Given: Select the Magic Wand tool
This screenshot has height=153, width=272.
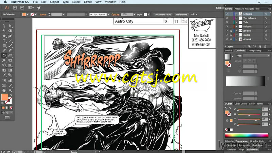Looking at the screenshot, I should [x=4, y=31].
